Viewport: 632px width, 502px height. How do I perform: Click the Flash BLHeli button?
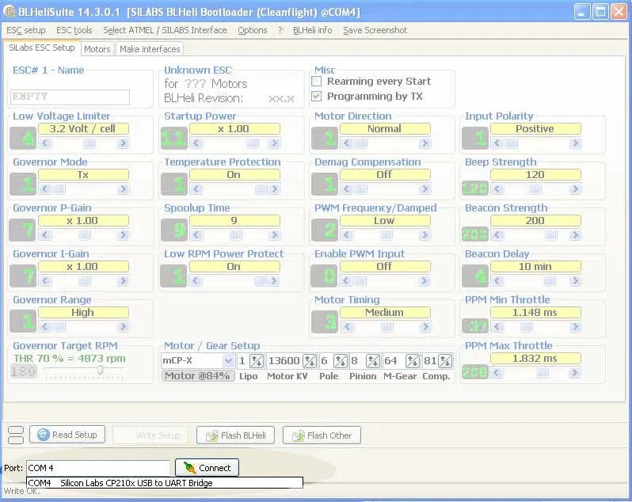pyautogui.click(x=235, y=435)
